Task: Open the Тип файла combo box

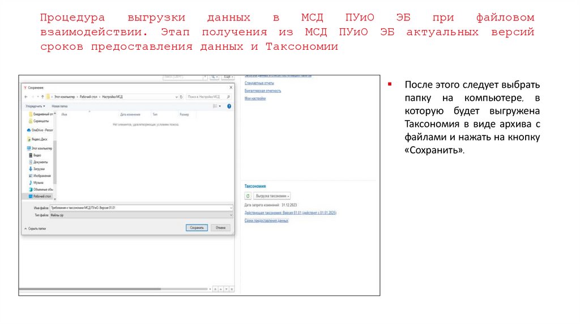Action: [141, 215]
